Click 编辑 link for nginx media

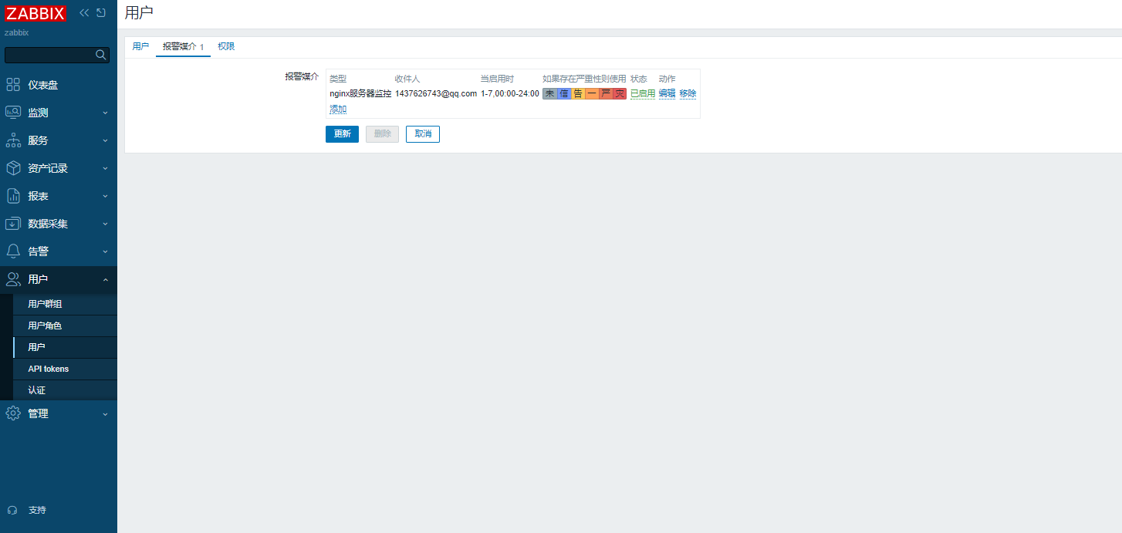(x=667, y=93)
